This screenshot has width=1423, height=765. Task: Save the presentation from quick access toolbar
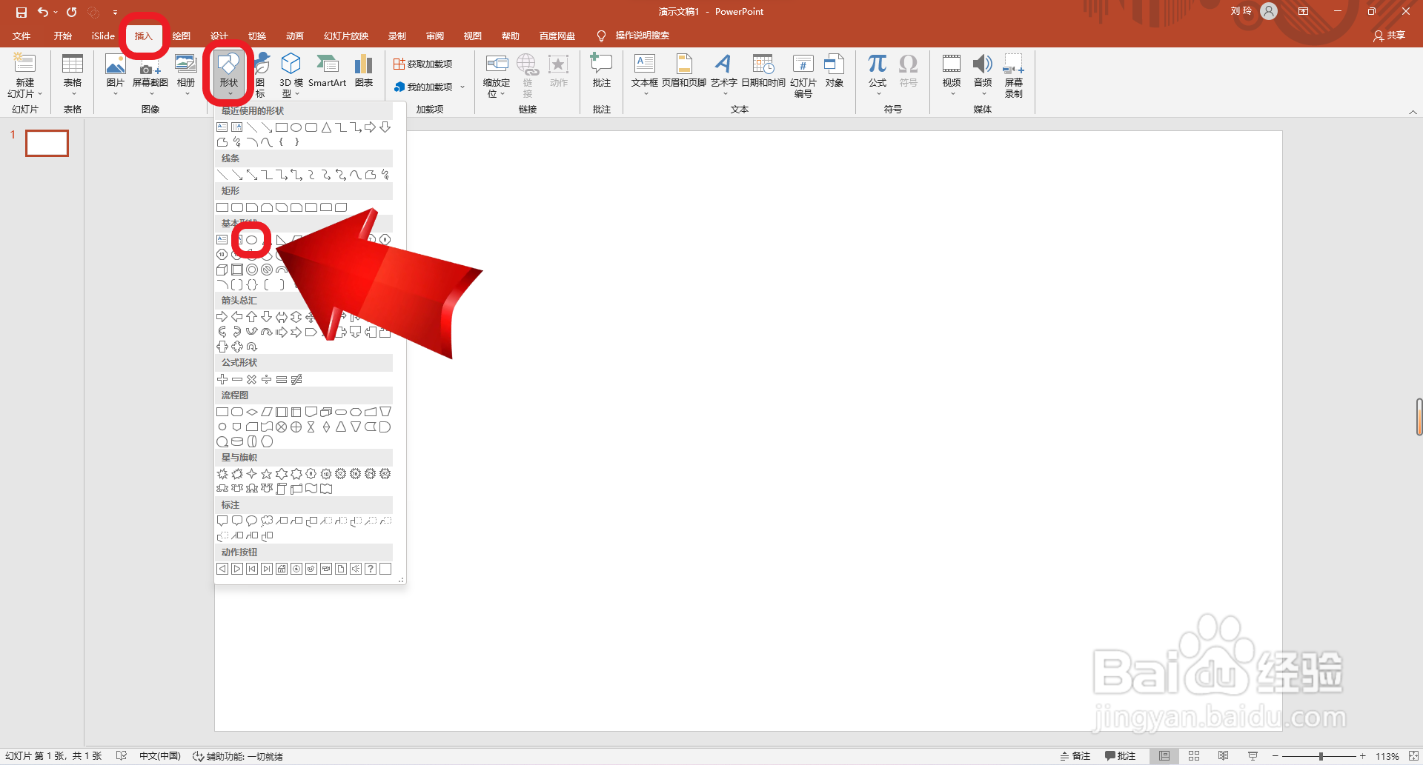tap(21, 12)
